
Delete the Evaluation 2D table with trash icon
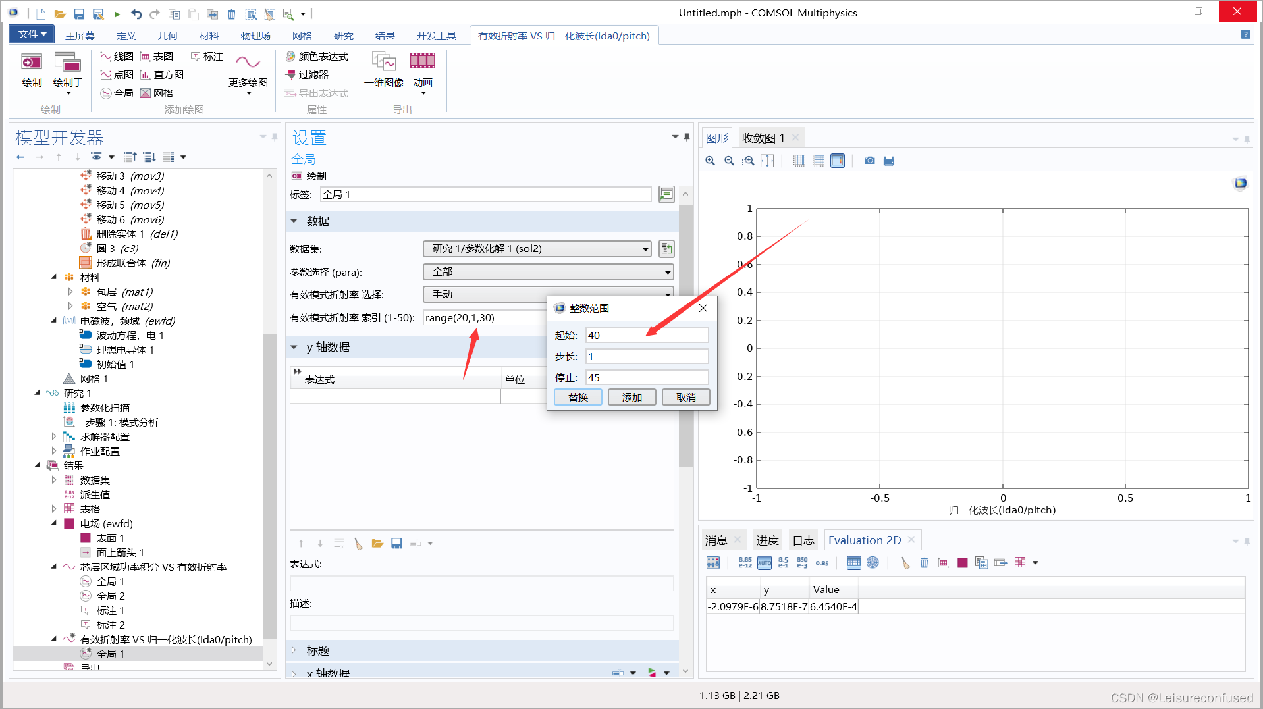(x=925, y=563)
